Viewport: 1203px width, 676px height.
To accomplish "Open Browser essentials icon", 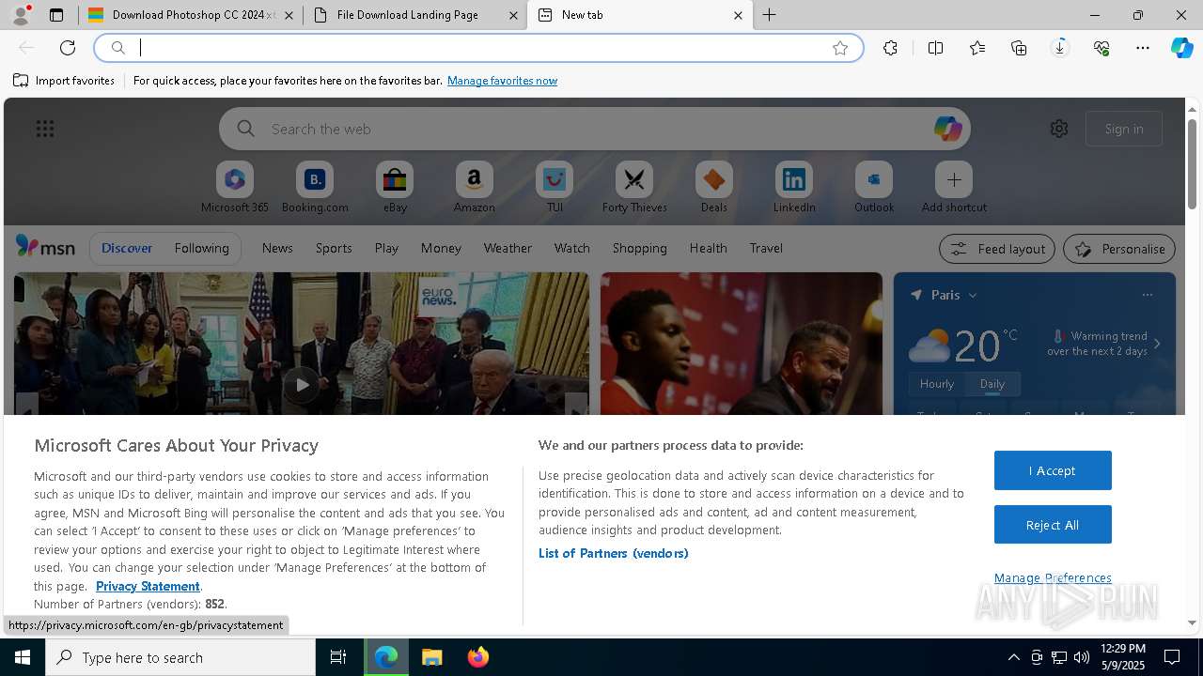I will tap(1101, 48).
